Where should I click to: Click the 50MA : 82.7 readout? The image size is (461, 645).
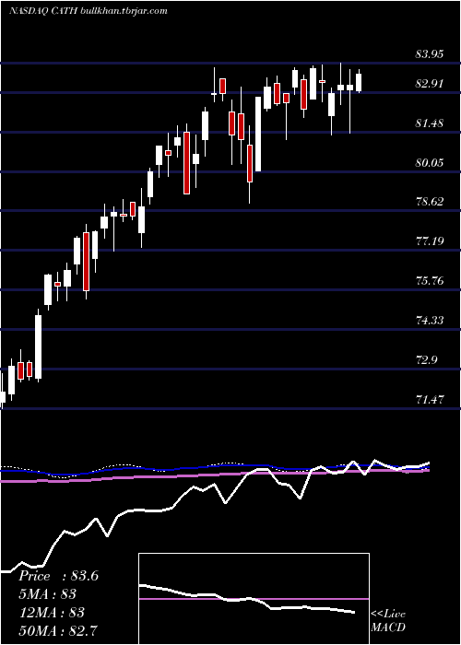coord(58,630)
